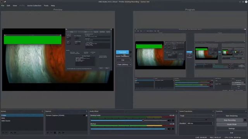The width and height of the screenshot is (248, 139).
Task: Click the pin icon in title bar
Action: [5, 2]
